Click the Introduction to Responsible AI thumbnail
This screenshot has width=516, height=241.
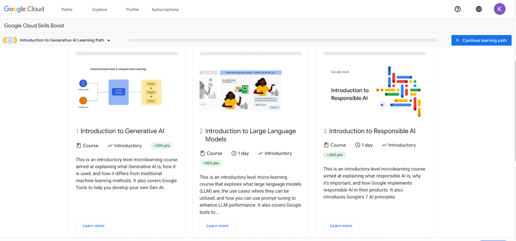pyautogui.click(x=375, y=92)
